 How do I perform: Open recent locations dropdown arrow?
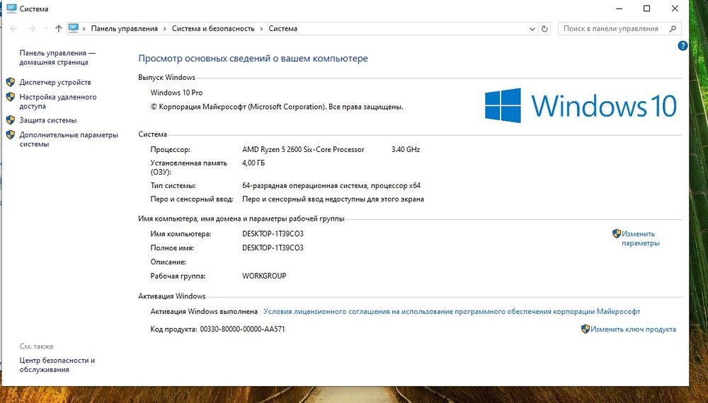click(45, 28)
